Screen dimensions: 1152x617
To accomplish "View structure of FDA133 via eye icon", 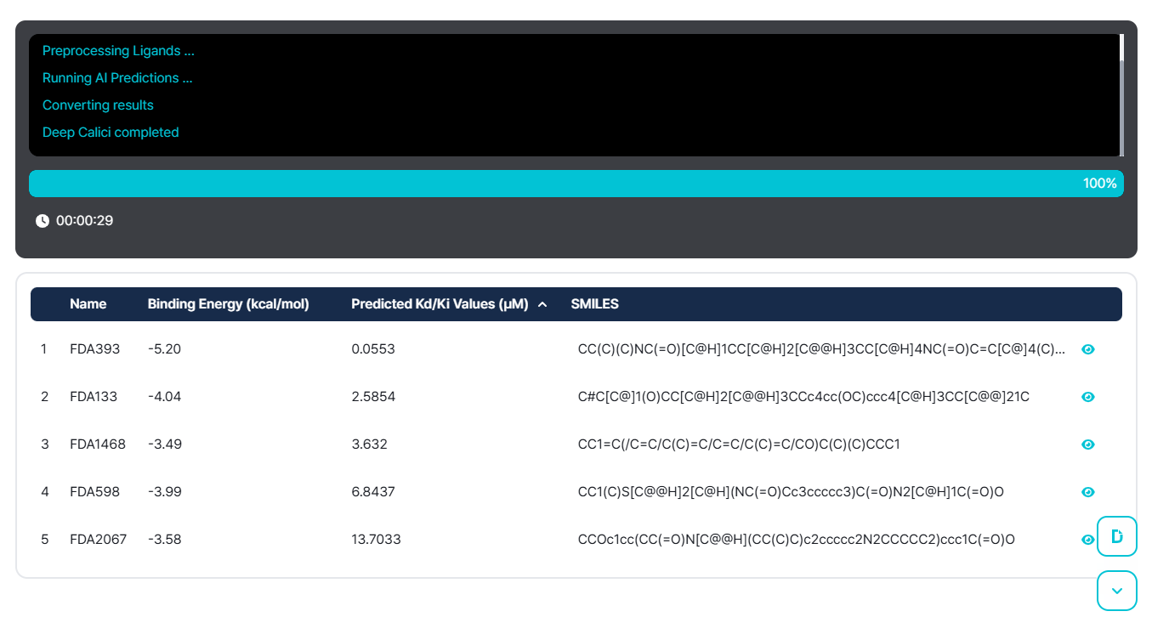I will tap(1087, 397).
